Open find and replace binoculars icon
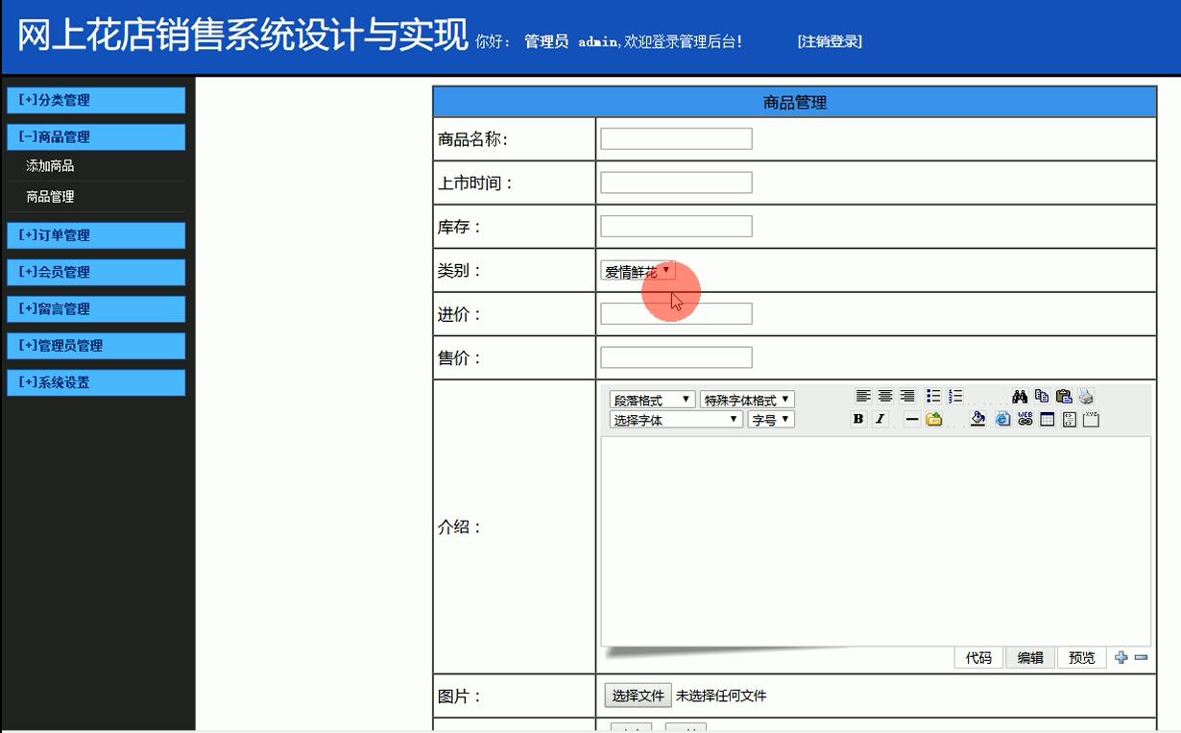The height and width of the screenshot is (733, 1181). pos(1020,396)
